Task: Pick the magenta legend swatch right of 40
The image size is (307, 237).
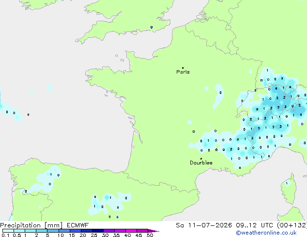Action: [131, 231]
